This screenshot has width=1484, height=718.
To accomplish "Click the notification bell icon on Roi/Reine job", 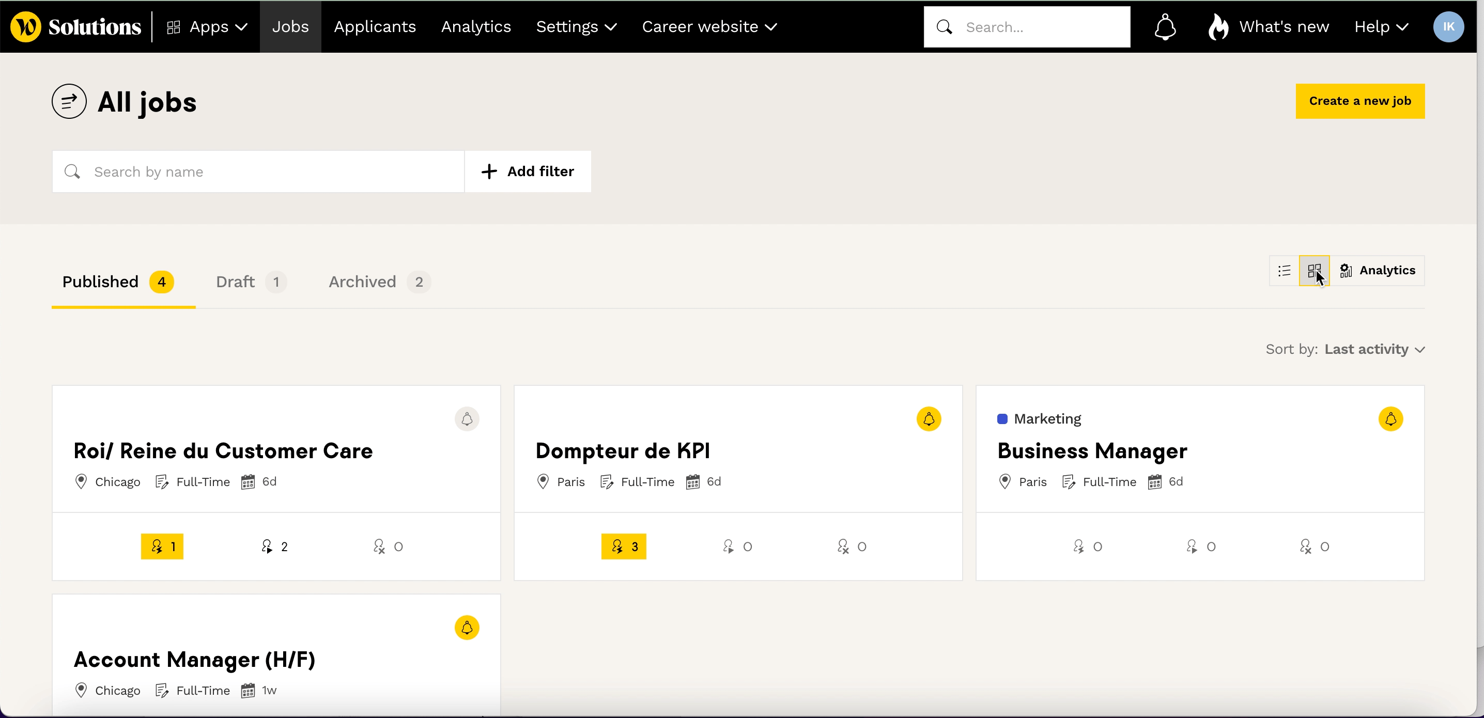I will click(467, 419).
